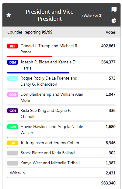The width and height of the screenshot is (122, 189).
Task: Click the Write-in row label
Action: click(x=17, y=173)
